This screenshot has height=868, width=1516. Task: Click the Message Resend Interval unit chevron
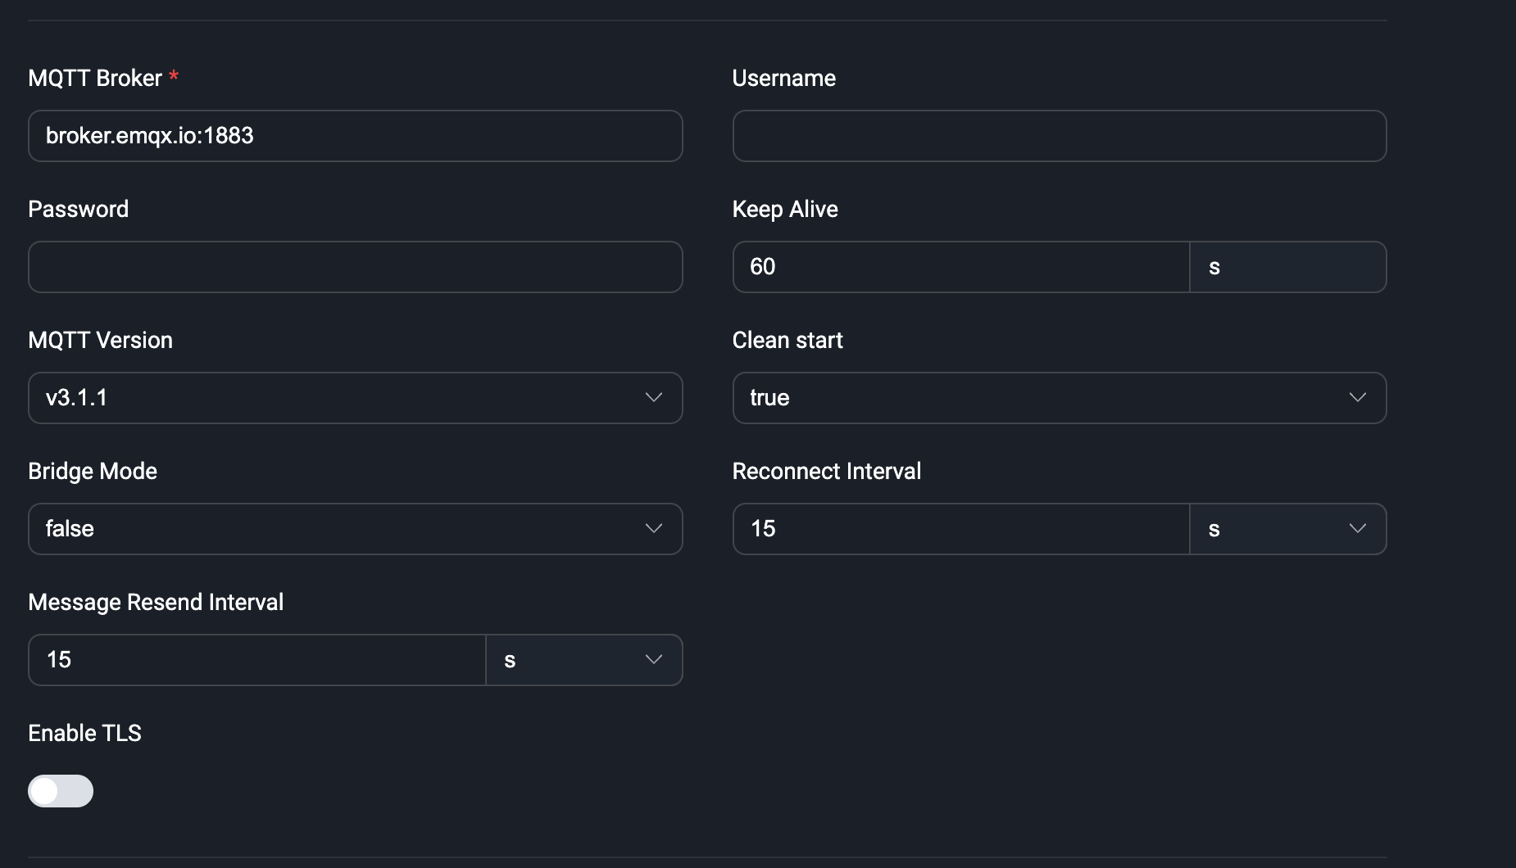pyautogui.click(x=653, y=659)
